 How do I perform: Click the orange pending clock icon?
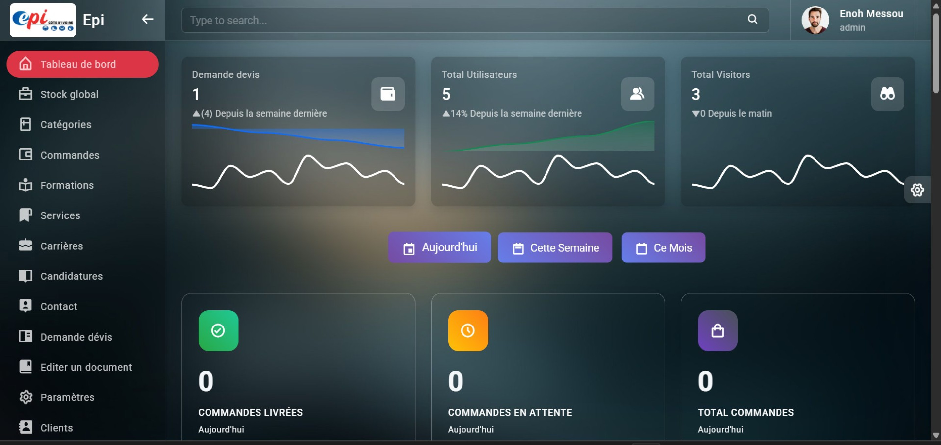(468, 330)
